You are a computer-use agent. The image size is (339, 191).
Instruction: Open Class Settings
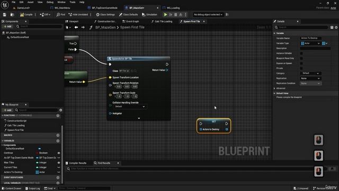coord(105,14)
